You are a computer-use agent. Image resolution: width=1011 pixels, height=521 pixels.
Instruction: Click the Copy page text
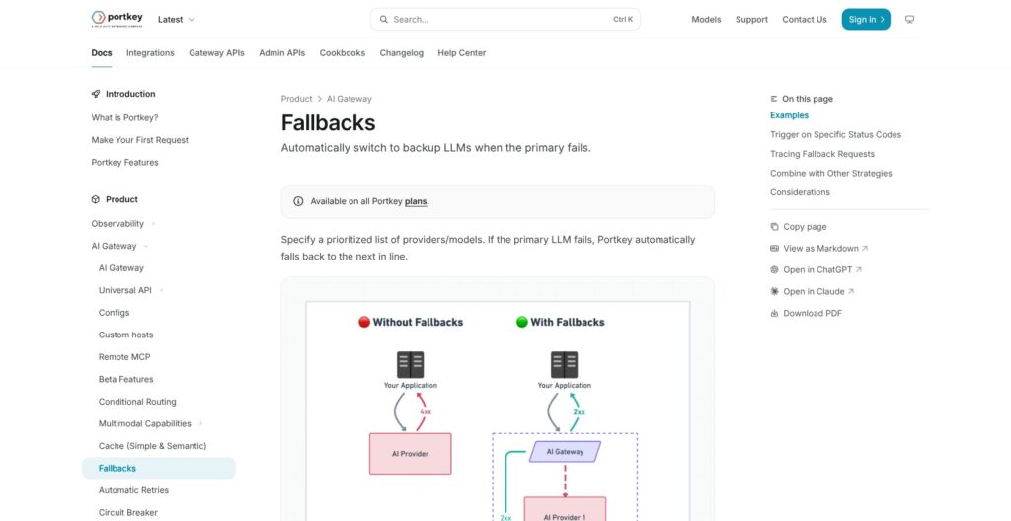point(805,227)
